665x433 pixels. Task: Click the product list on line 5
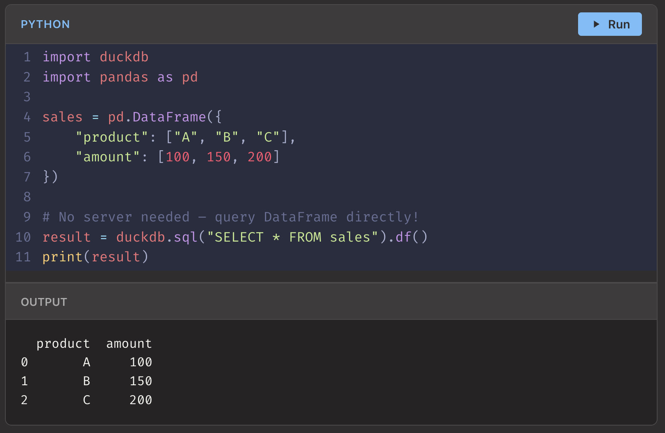(x=185, y=137)
